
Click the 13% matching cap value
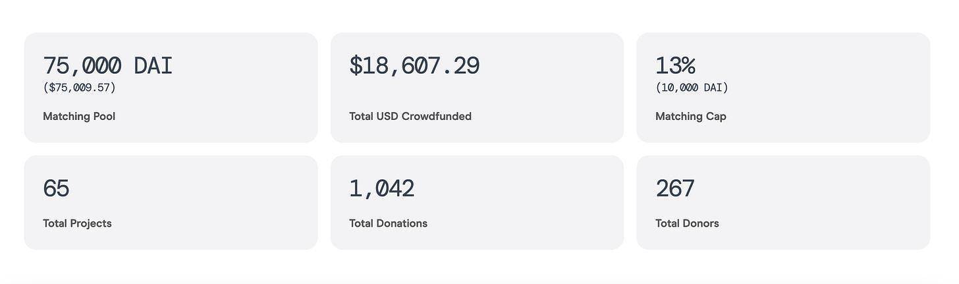pos(675,66)
